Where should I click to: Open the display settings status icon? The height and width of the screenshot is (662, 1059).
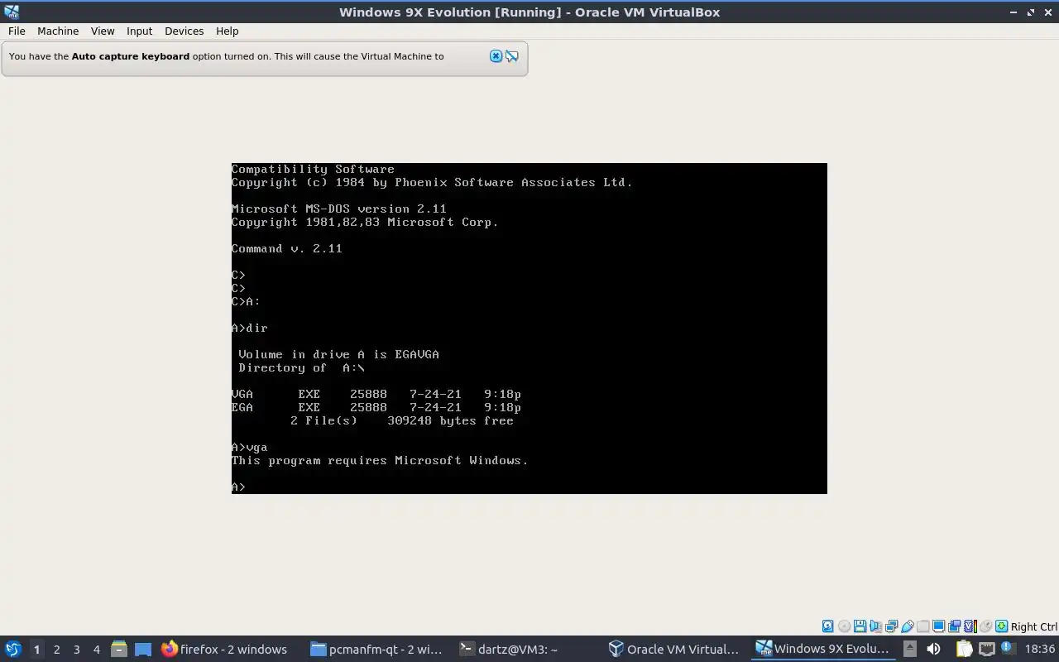(939, 626)
